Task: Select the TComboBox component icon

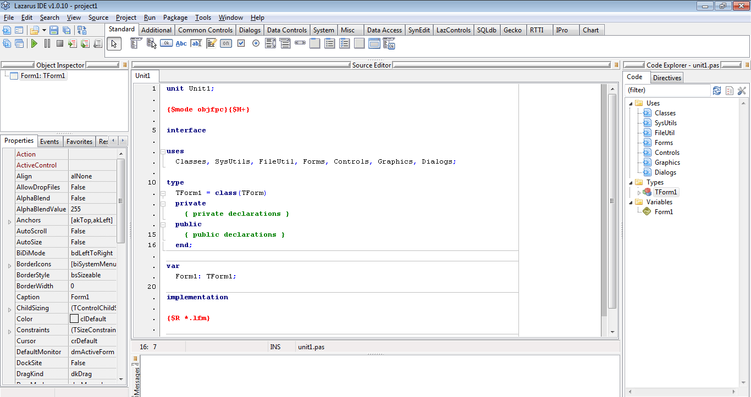Action: [285, 43]
